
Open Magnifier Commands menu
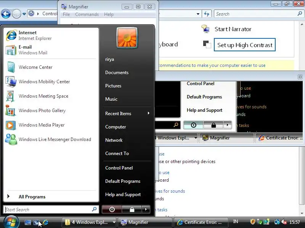click(87, 14)
